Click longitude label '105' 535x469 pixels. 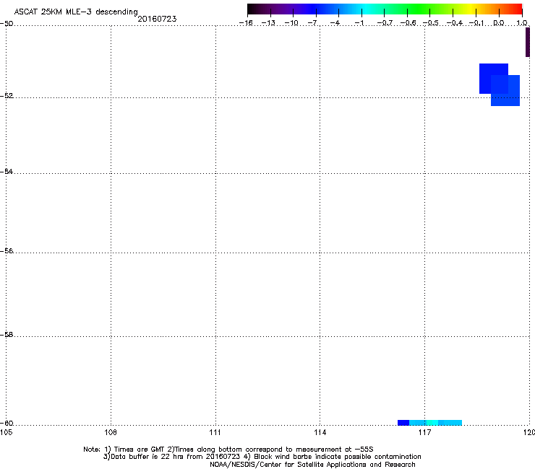point(6,432)
